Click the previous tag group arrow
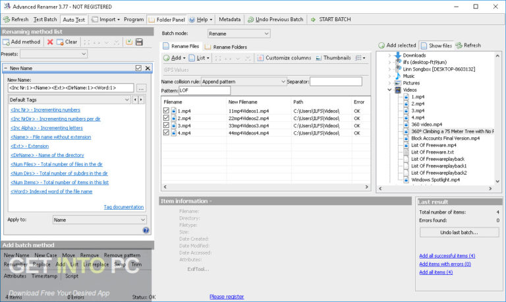Viewport: 506px width, 302px height. [135, 100]
